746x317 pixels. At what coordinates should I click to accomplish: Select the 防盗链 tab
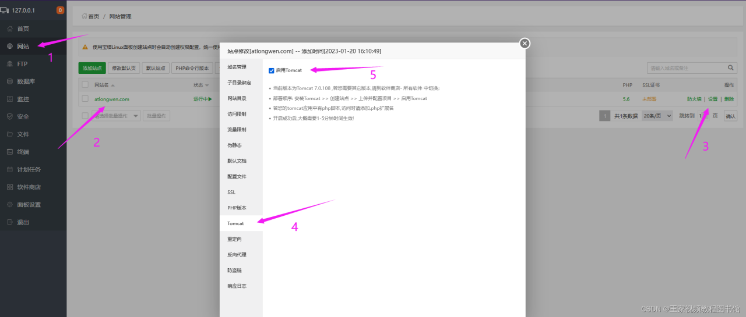[x=241, y=270]
